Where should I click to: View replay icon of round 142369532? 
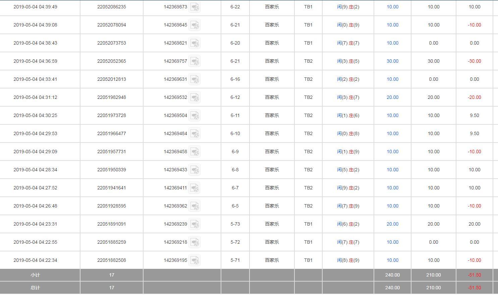[195, 98]
